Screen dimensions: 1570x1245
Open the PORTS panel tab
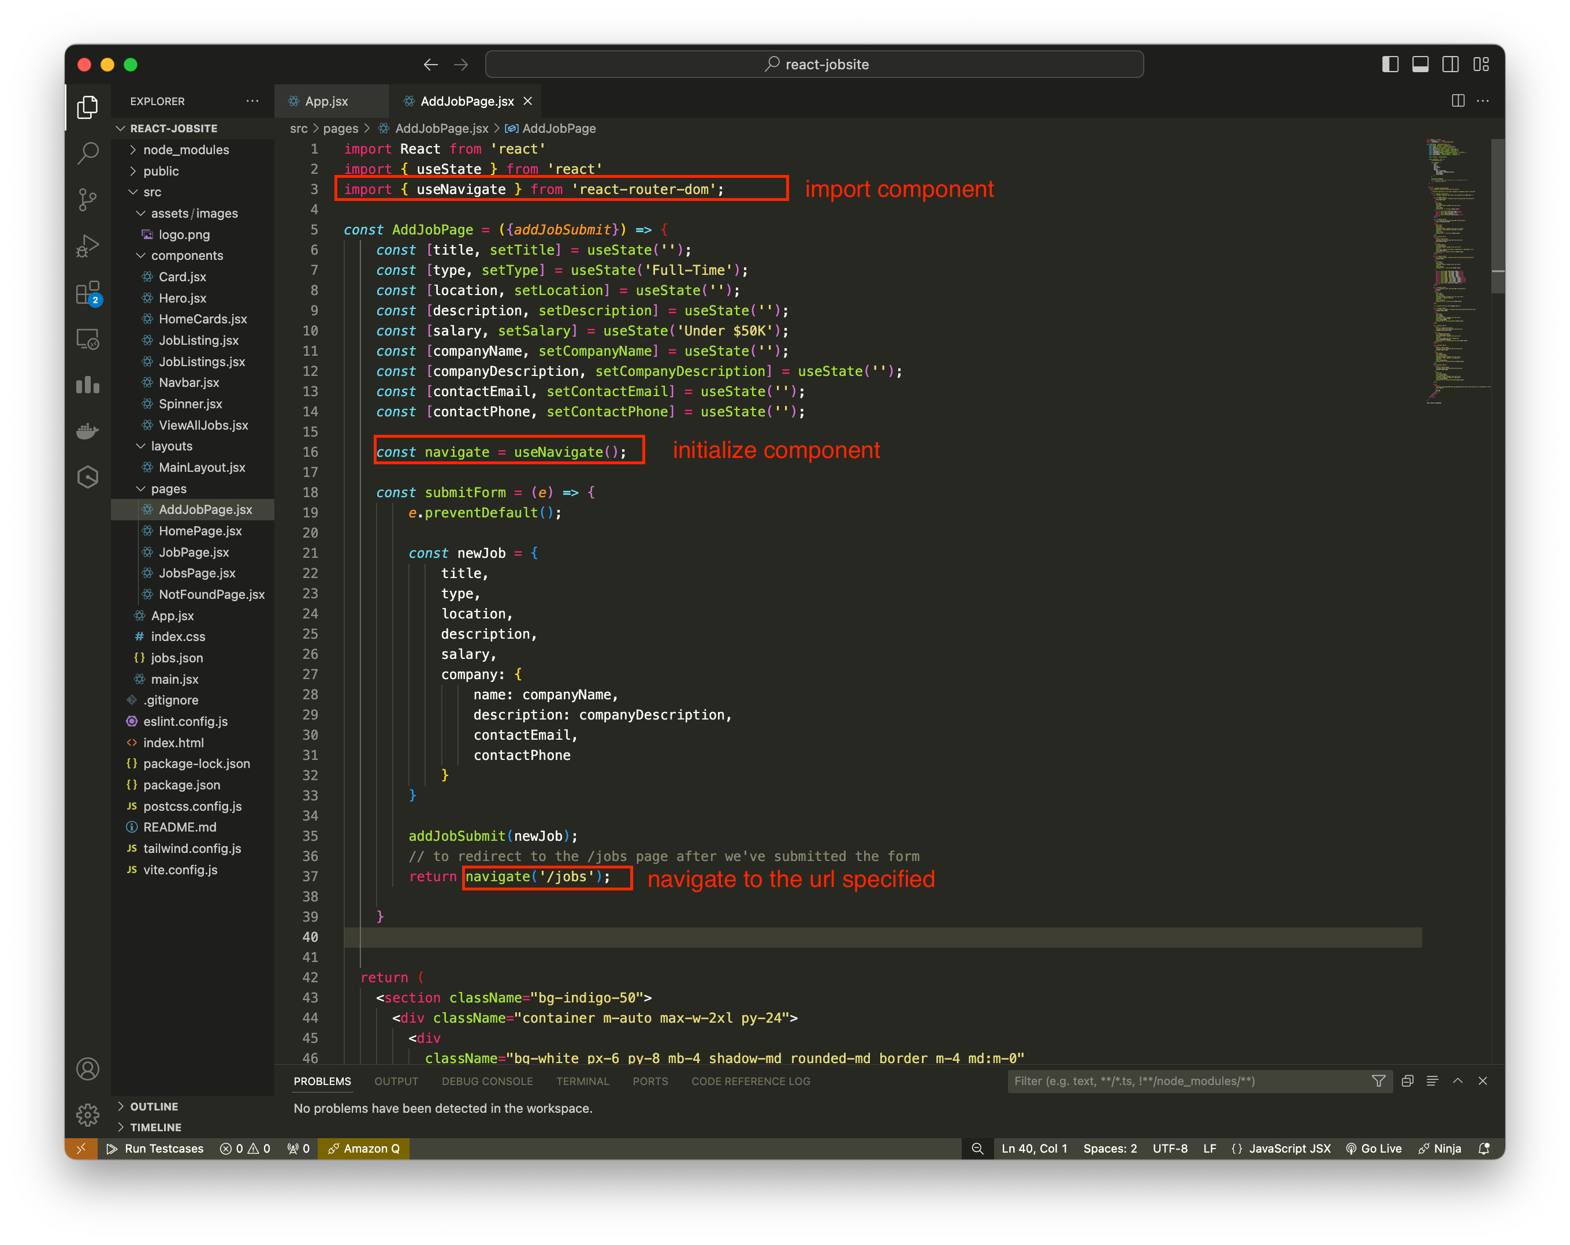[650, 1081]
